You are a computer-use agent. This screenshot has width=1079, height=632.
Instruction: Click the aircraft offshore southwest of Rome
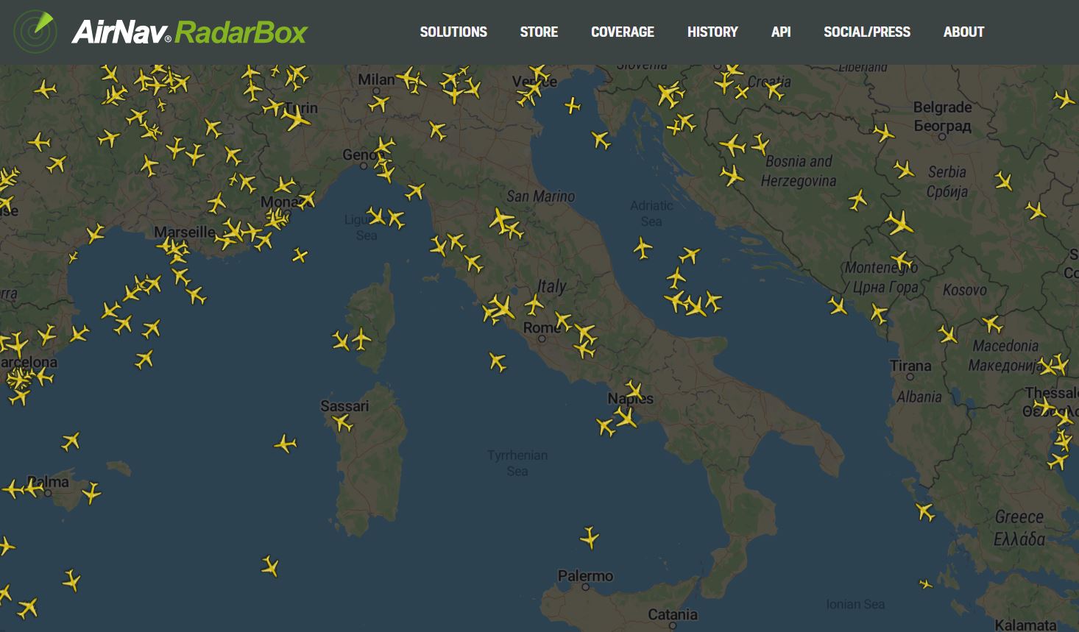(498, 361)
